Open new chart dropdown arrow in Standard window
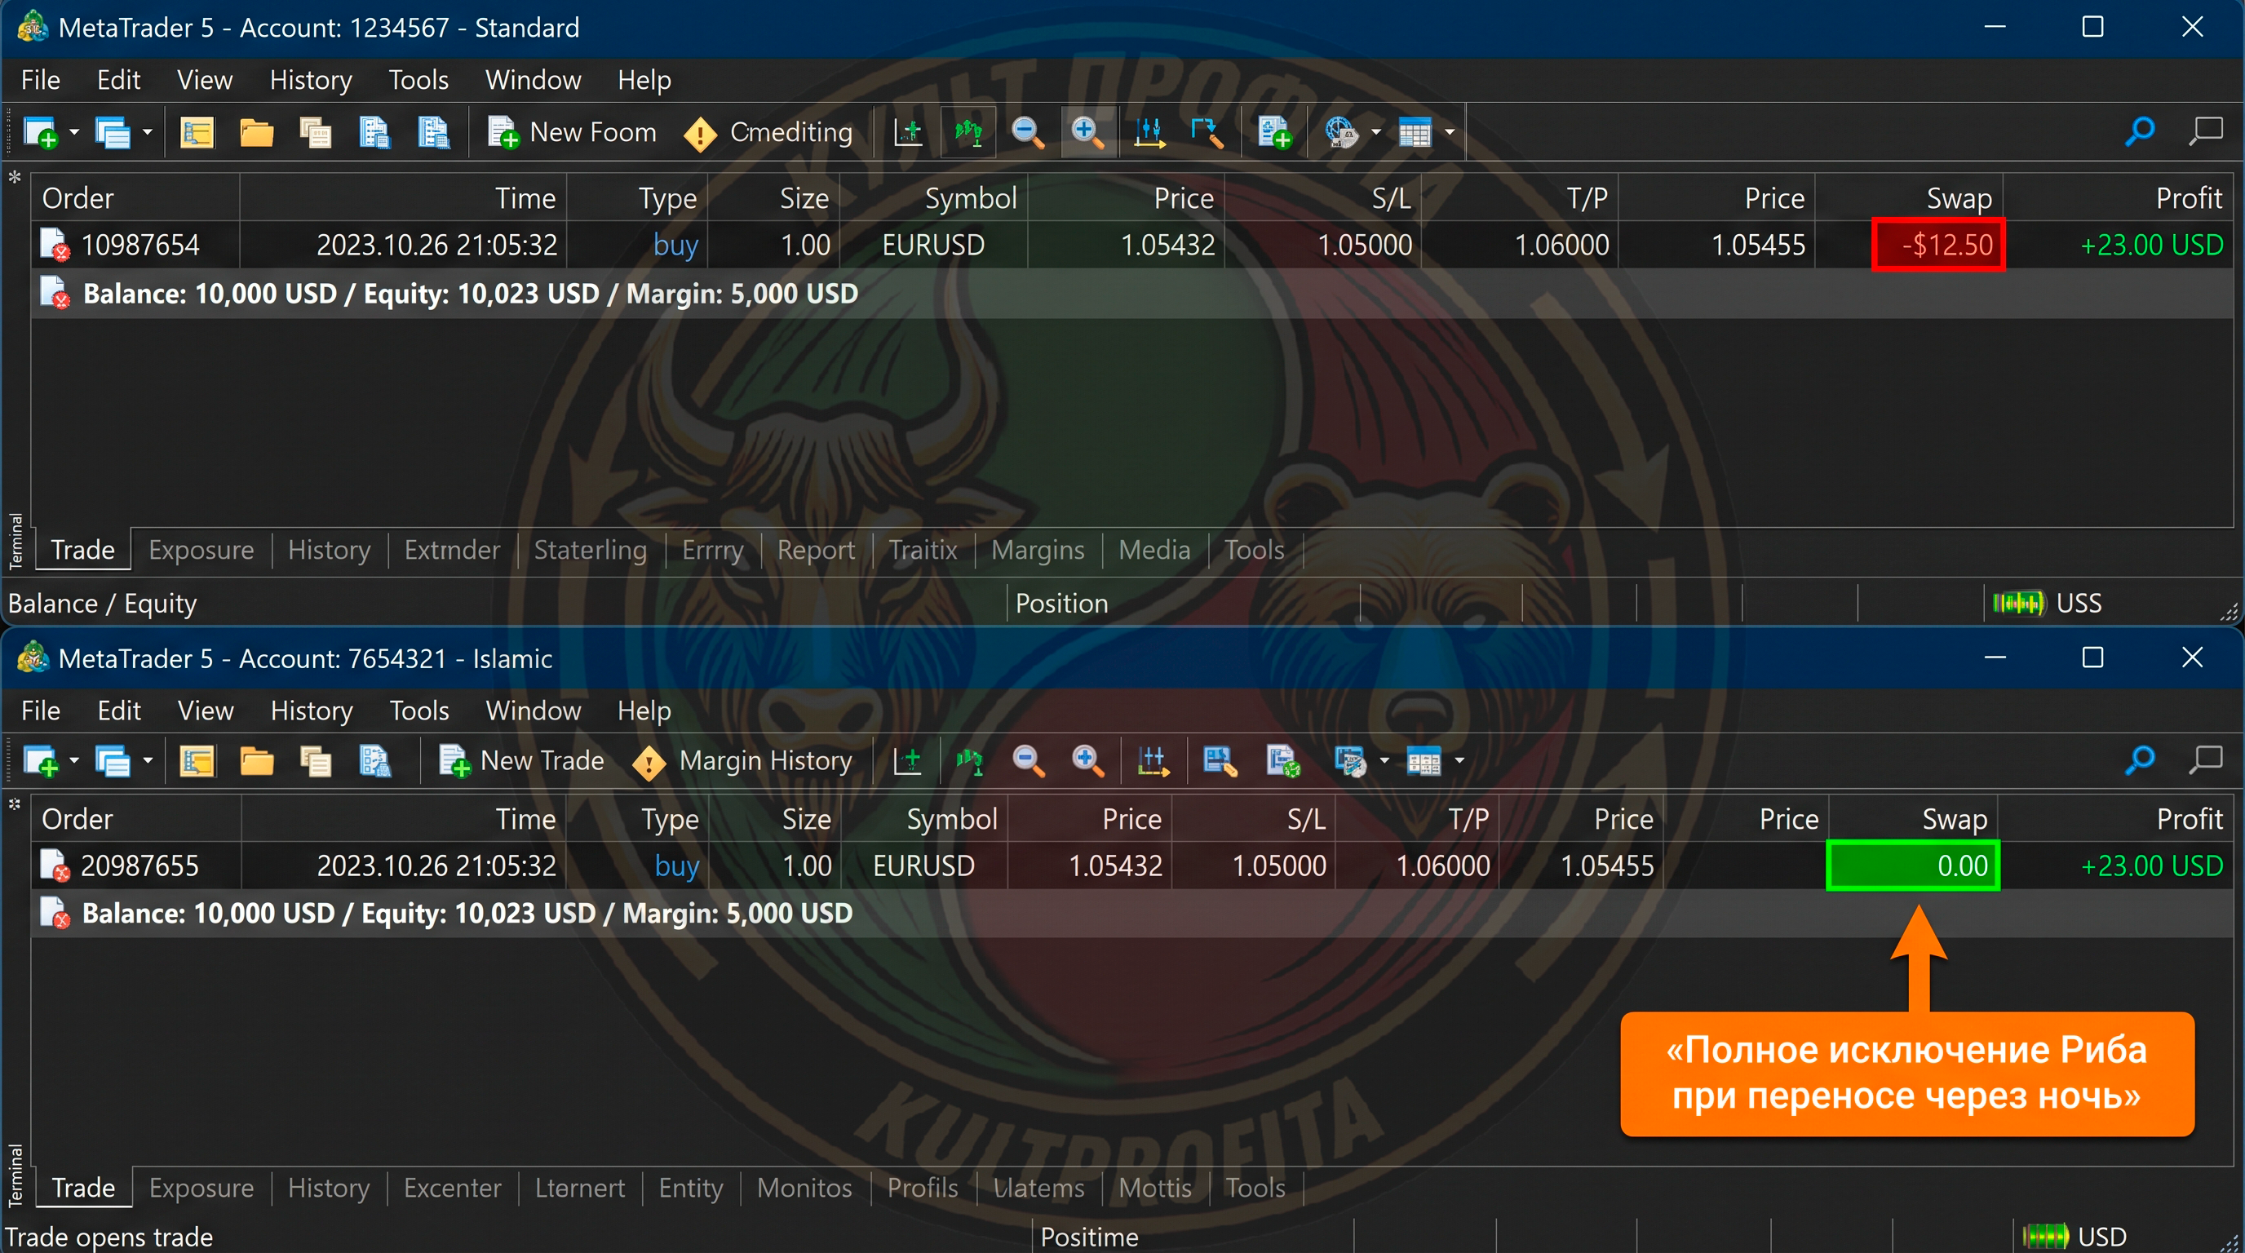2245x1253 pixels. point(74,132)
